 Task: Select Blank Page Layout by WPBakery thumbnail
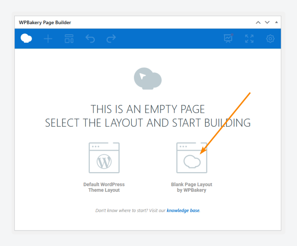pos(192,158)
